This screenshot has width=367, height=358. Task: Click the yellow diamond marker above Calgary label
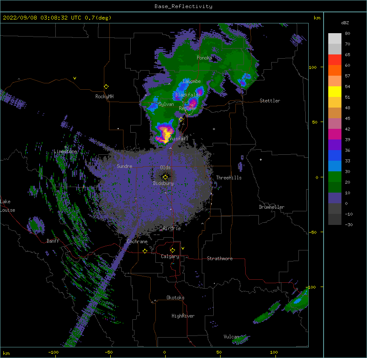(x=172, y=250)
